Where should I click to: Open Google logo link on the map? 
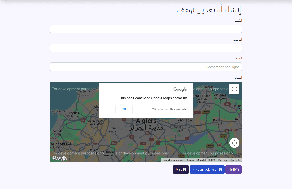pyautogui.click(x=60, y=158)
